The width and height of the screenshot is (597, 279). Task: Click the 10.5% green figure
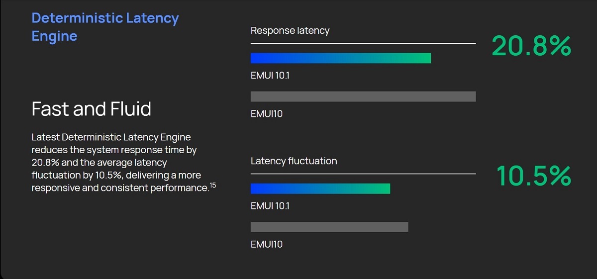coord(534,176)
